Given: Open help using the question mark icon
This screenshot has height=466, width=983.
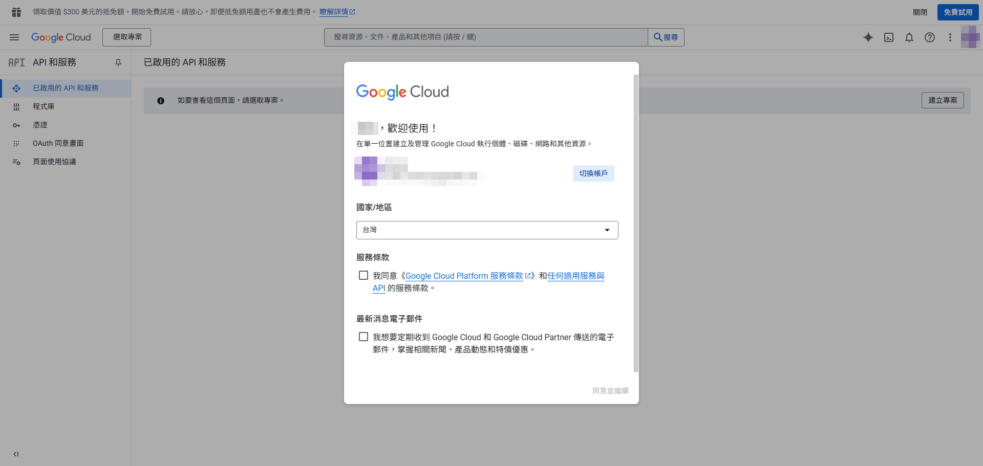Looking at the screenshot, I should [930, 37].
